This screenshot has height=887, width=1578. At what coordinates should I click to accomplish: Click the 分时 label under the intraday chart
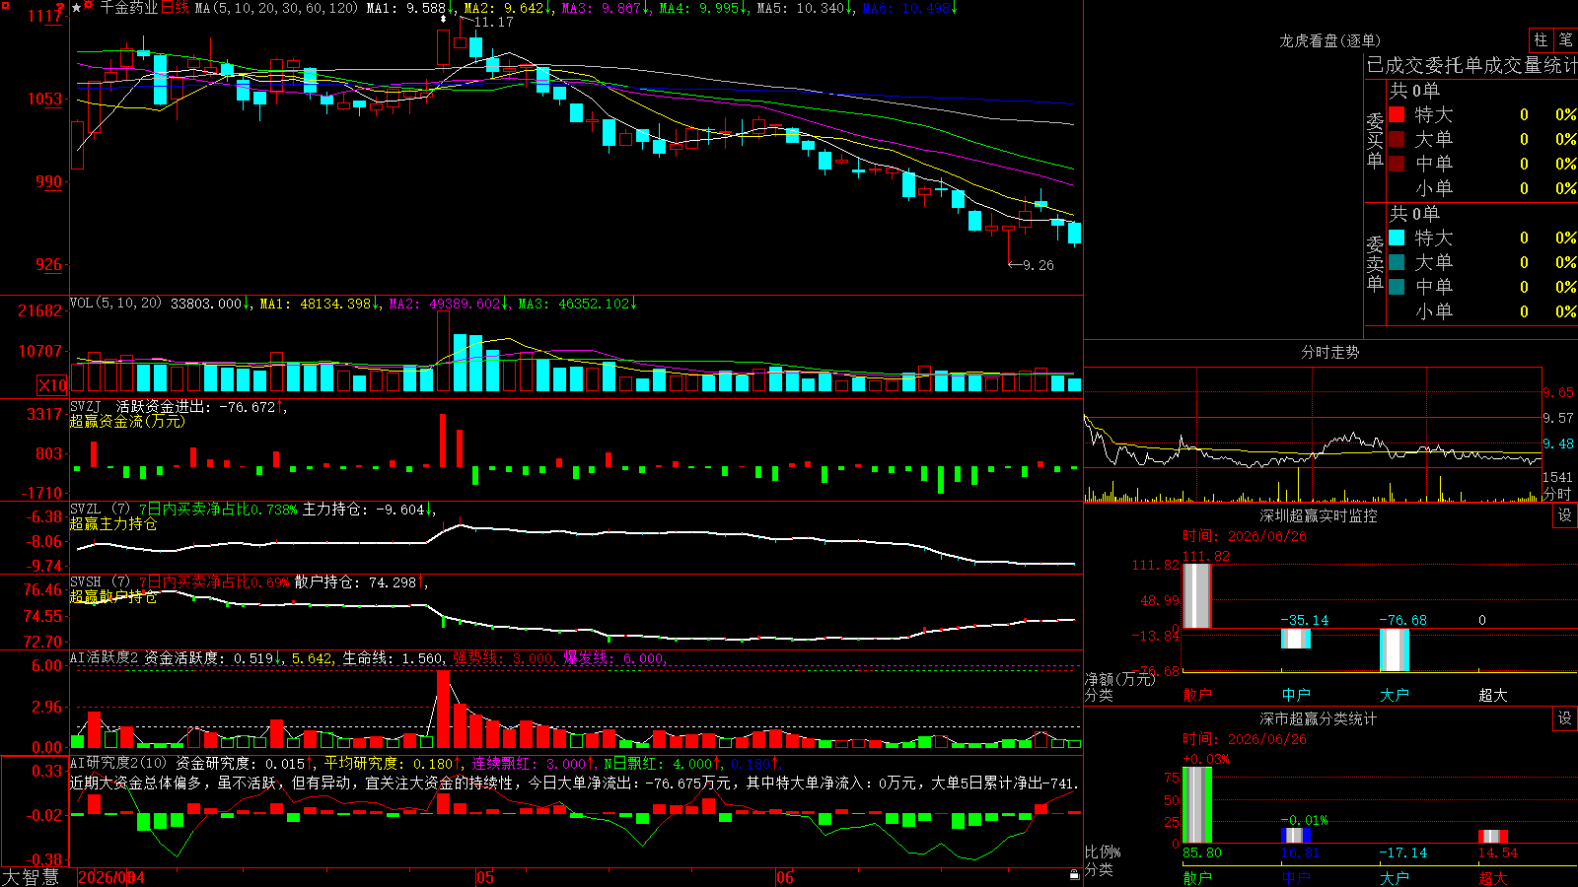pyautogui.click(x=1557, y=493)
